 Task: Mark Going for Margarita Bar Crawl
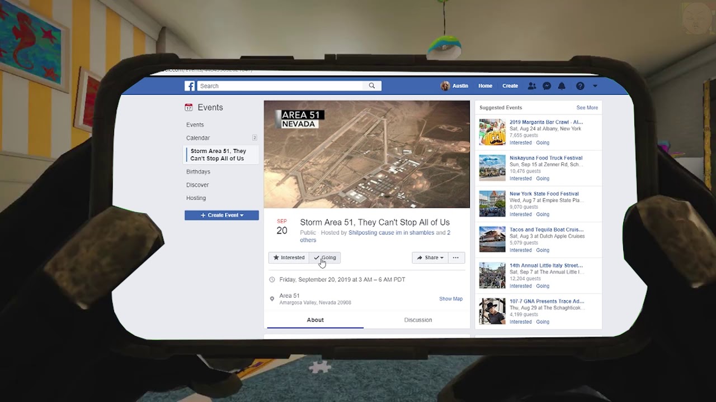(543, 143)
